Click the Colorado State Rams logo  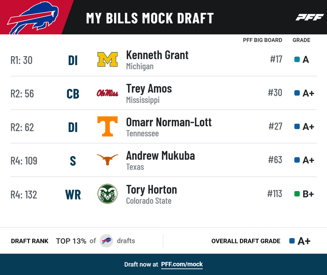pos(107,194)
